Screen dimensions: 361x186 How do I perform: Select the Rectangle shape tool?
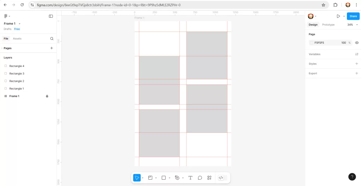(x=164, y=178)
